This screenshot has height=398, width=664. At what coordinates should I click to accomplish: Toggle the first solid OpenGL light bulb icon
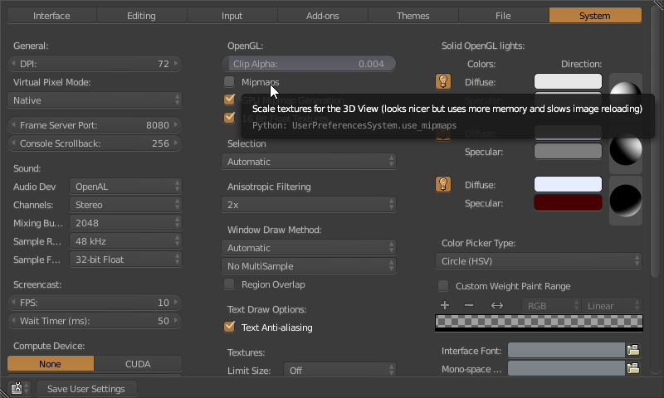point(443,81)
